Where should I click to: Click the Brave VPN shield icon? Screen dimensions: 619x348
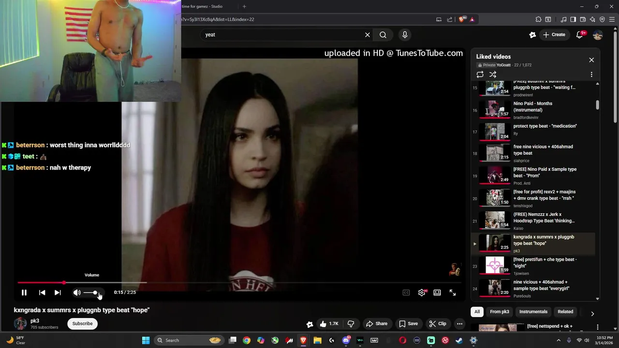click(x=602, y=19)
